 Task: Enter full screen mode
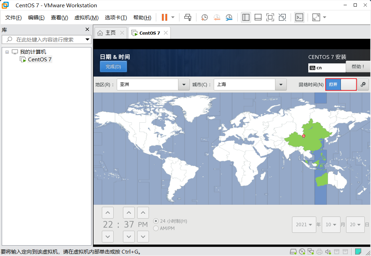point(270,17)
